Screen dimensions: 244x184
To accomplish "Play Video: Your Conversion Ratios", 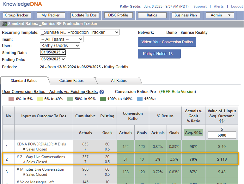I will (x=167, y=42).
